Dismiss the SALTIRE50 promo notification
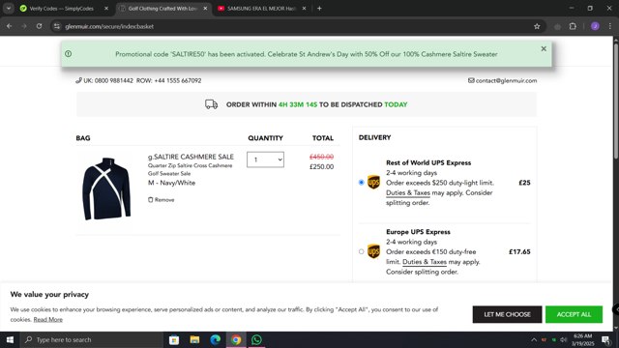This screenshot has width=619, height=348. (544, 49)
